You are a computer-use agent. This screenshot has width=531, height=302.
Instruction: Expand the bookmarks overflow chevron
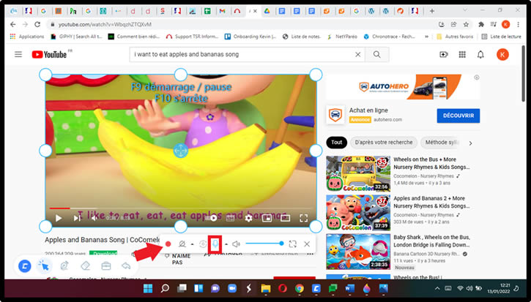click(427, 37)
